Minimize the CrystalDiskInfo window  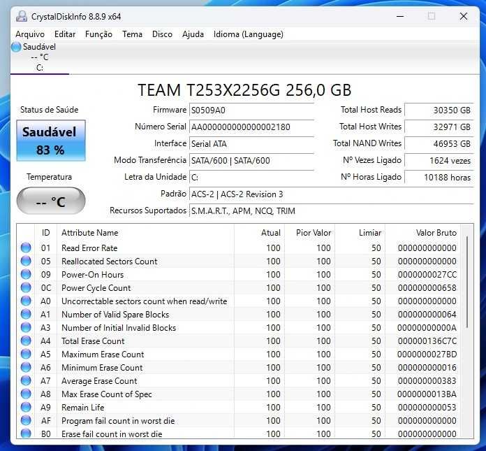400,16
